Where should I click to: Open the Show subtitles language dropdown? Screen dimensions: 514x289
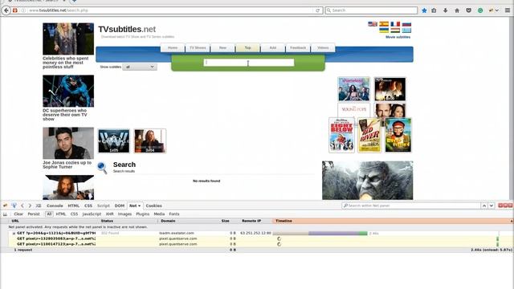pos(140,67)
